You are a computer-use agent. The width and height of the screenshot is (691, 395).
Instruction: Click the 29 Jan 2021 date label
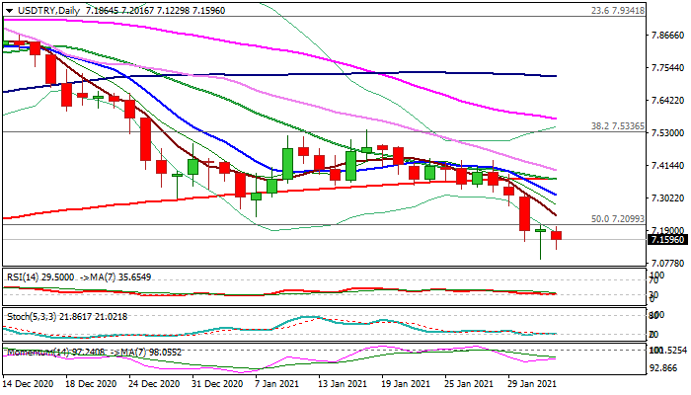coord(534,382)
